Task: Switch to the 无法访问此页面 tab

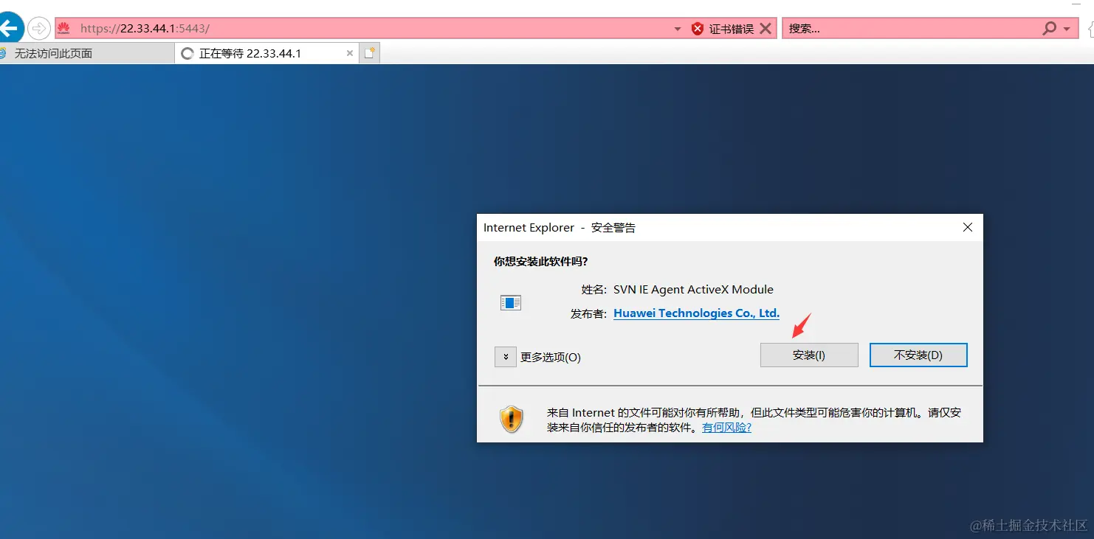Action: coord(87,53)
